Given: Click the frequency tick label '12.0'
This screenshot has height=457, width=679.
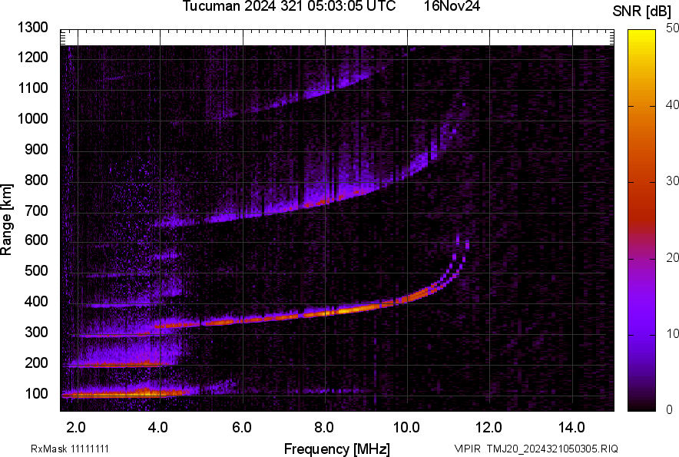Looking at the screenshot, I should [489, 428].
